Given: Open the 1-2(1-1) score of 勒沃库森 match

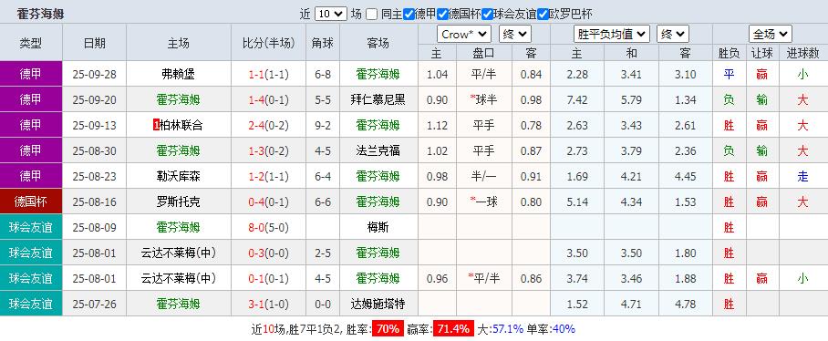Looking at the screenshot, I should [268, 176].
